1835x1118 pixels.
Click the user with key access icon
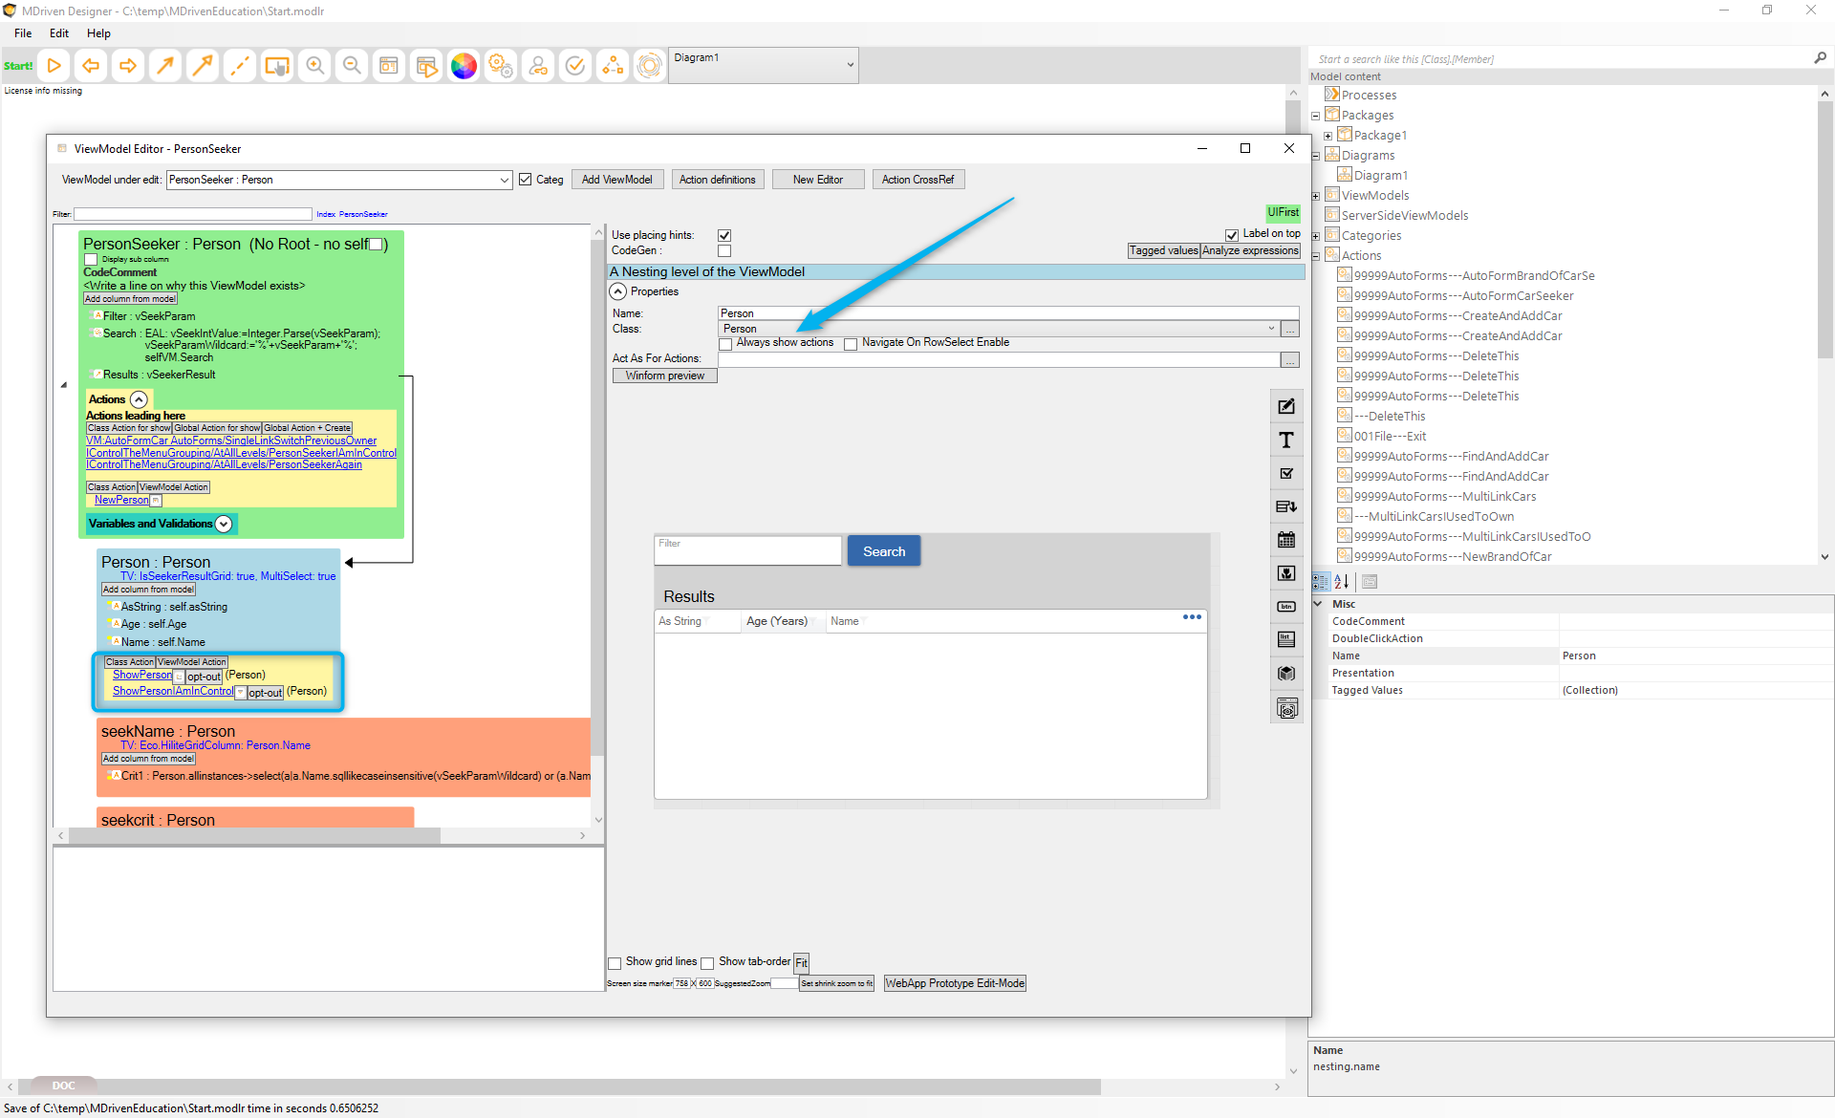click(x=538, y=66)
